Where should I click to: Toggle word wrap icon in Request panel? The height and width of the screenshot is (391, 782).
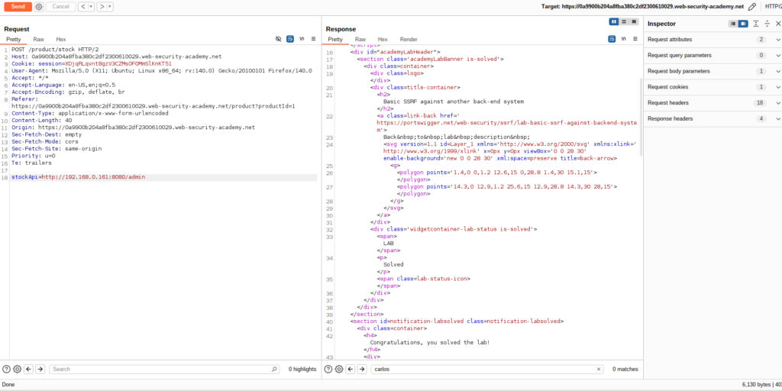pyautogui.click(x=290, y=39)
